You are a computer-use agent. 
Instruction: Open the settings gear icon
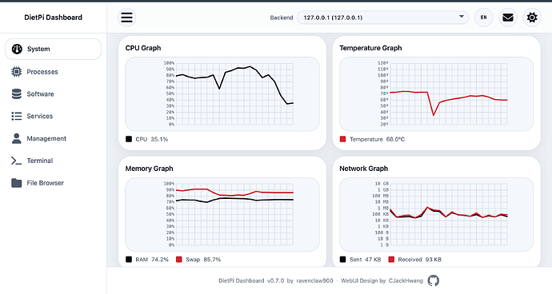(532, 18)
